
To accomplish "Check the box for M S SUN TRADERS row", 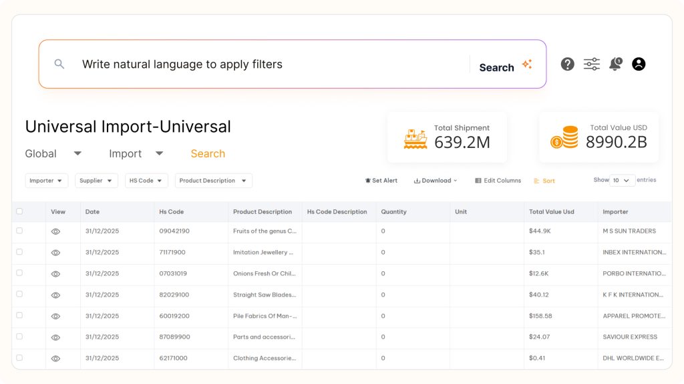I will [x=19, y=230].
